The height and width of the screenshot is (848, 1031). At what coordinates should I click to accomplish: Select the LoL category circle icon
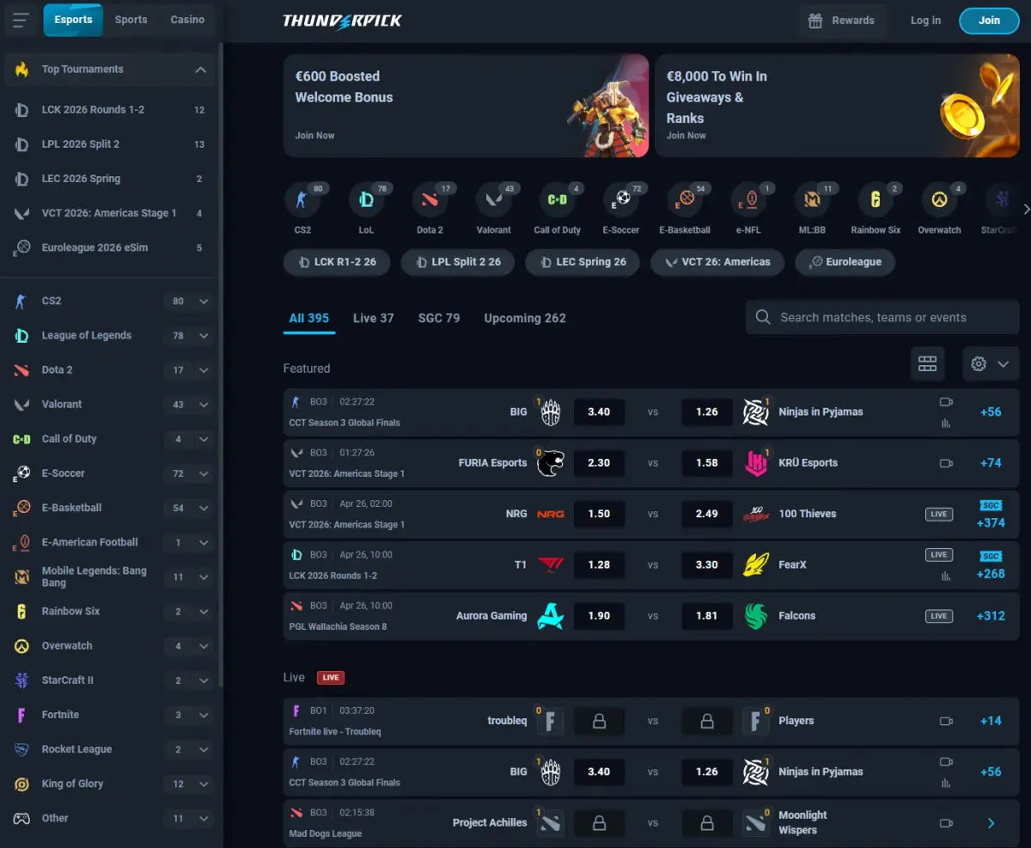click(x=366, y=199)
